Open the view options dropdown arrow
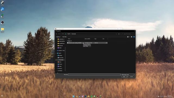174x98 pixels. [x=129, y=37]
